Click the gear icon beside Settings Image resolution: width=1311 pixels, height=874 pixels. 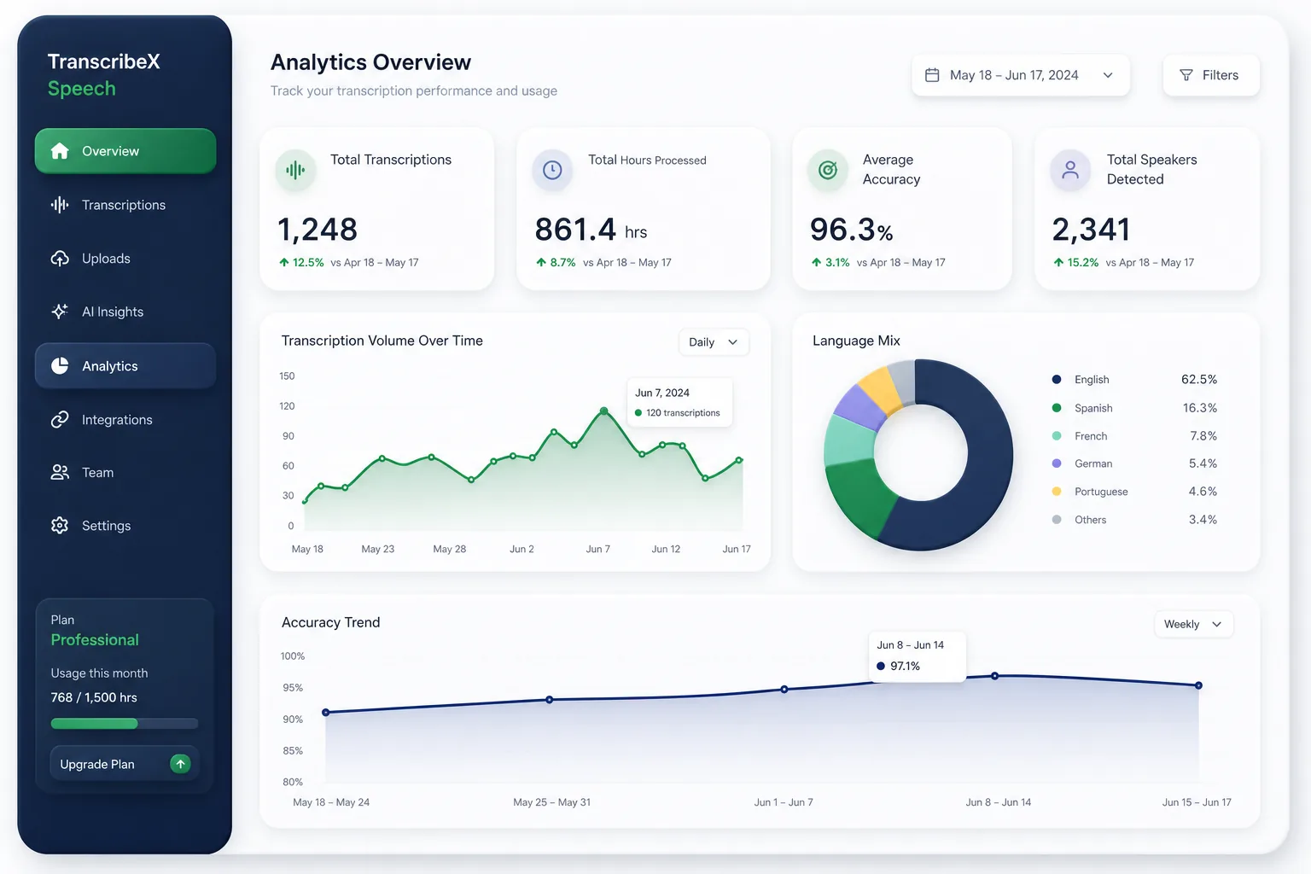pos(60,526)
